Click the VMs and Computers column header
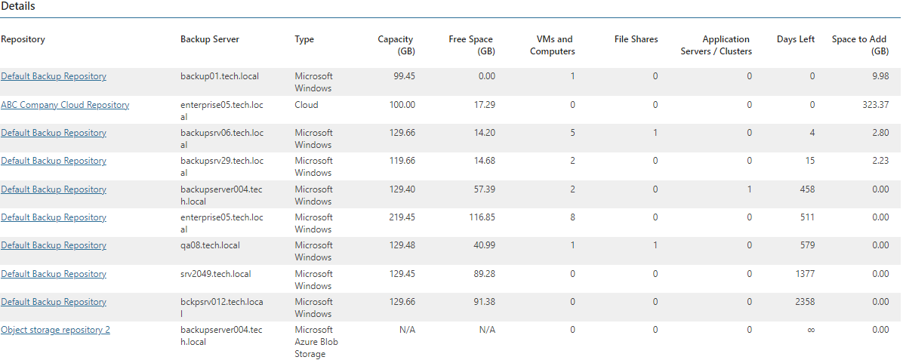The width and height of the screenshot is (903, 360). click(552, 45)
